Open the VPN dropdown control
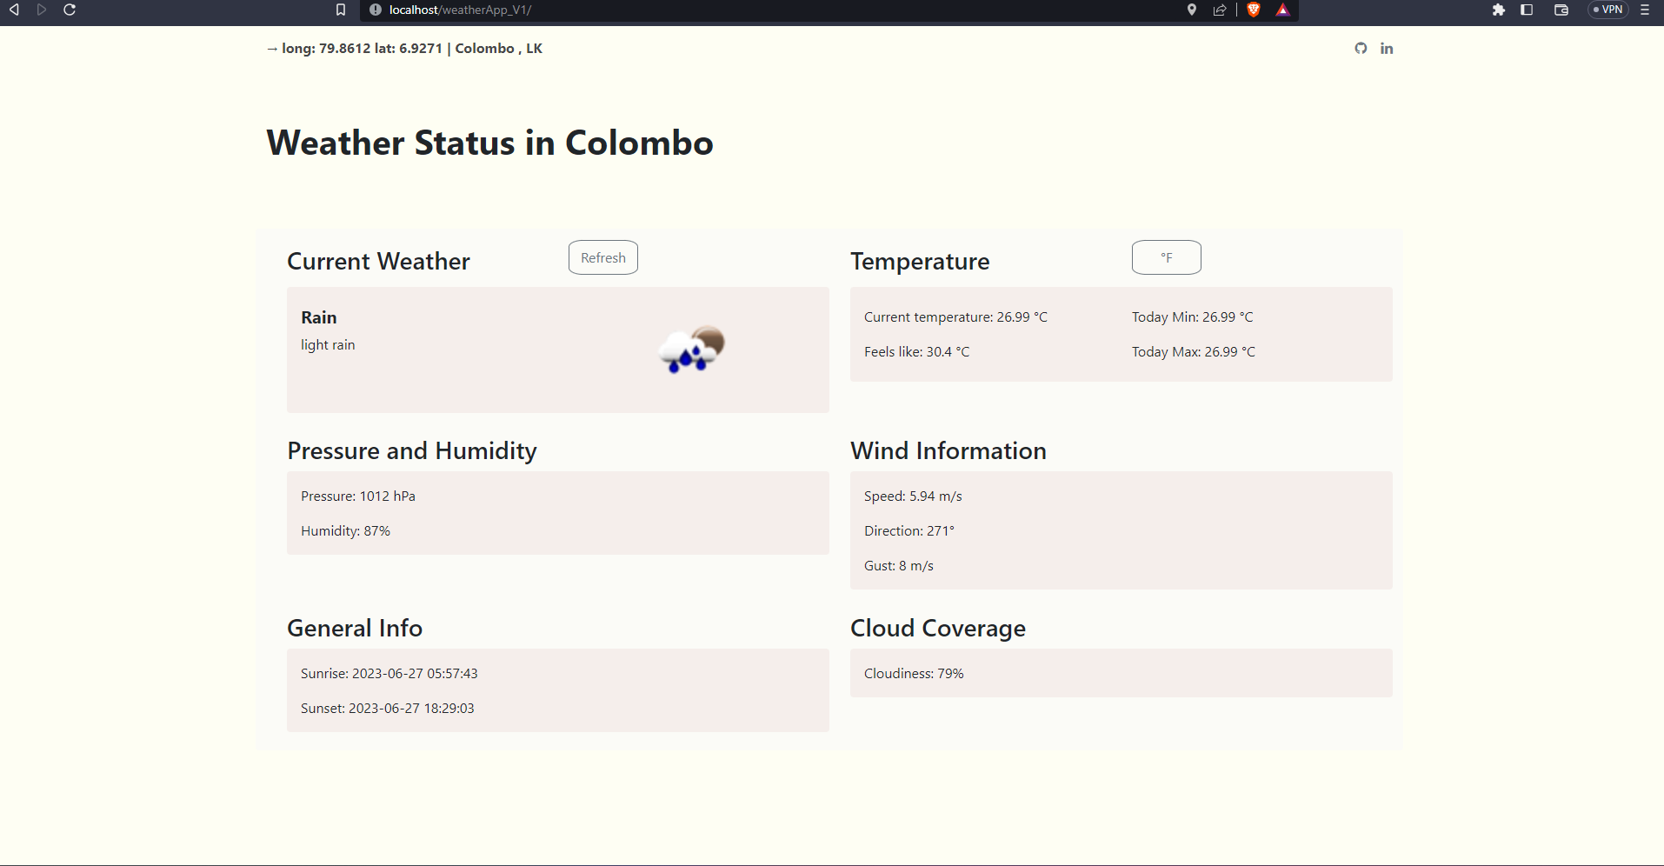The width and height of the screenshot is (1664, 866). pos(1607,10)
